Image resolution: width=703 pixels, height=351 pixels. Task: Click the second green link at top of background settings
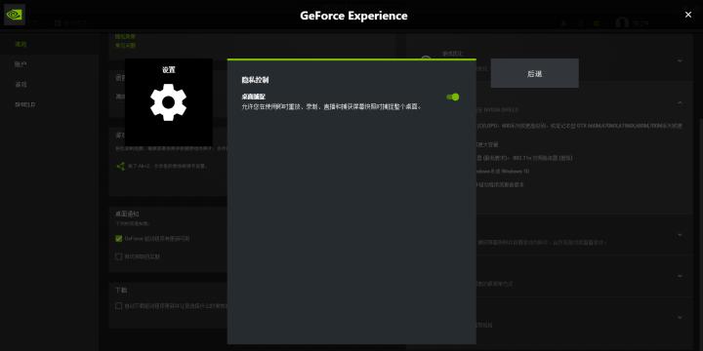point(125,45)
